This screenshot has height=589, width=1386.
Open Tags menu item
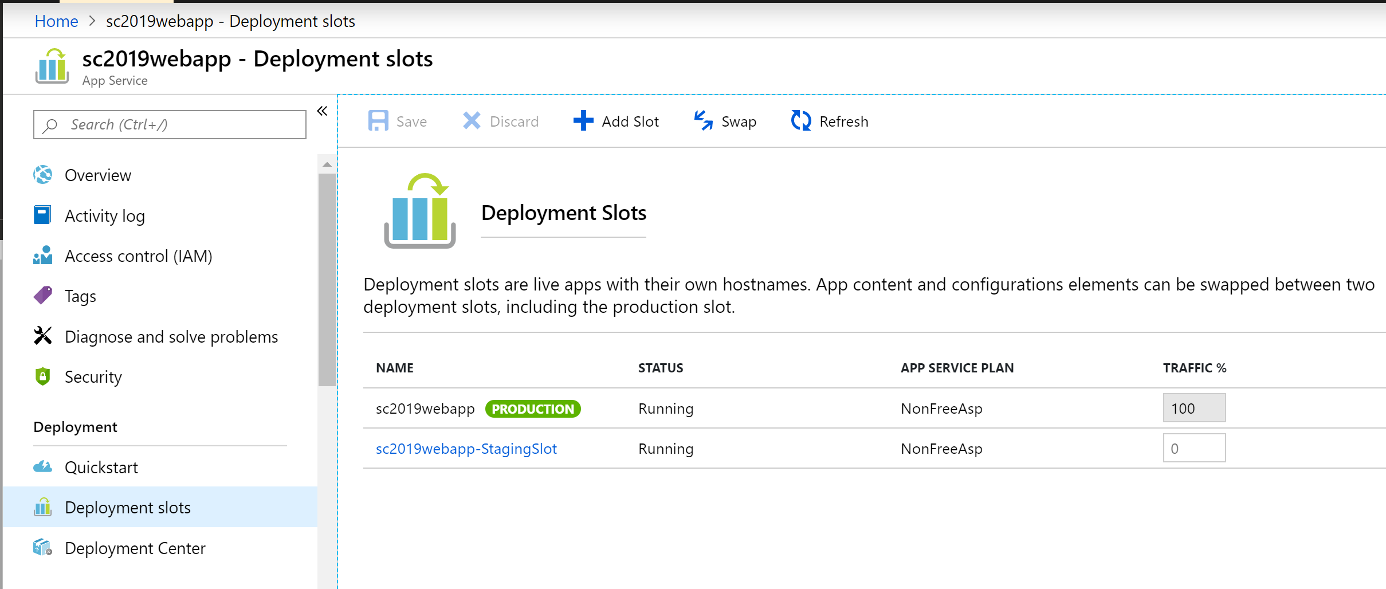coord(80,296)
